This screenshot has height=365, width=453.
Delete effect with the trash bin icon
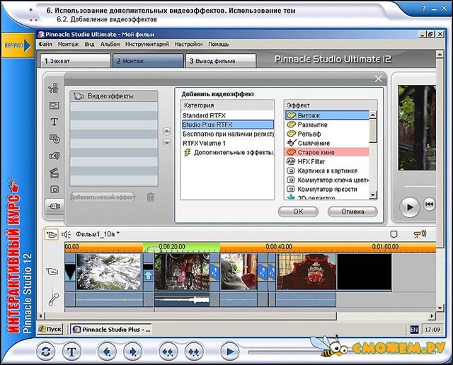click(151, 197)
